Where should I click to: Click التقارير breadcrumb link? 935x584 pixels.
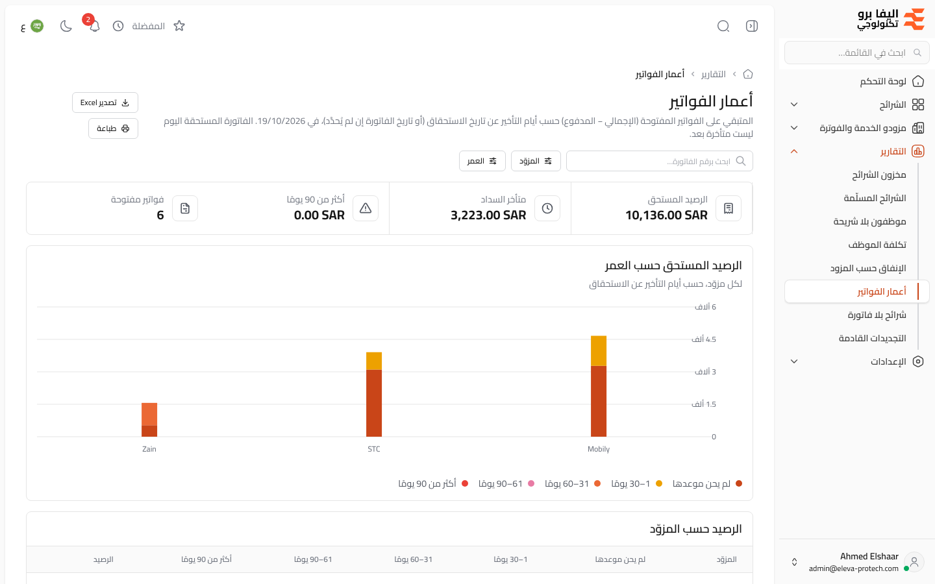(x=714, y=74)
